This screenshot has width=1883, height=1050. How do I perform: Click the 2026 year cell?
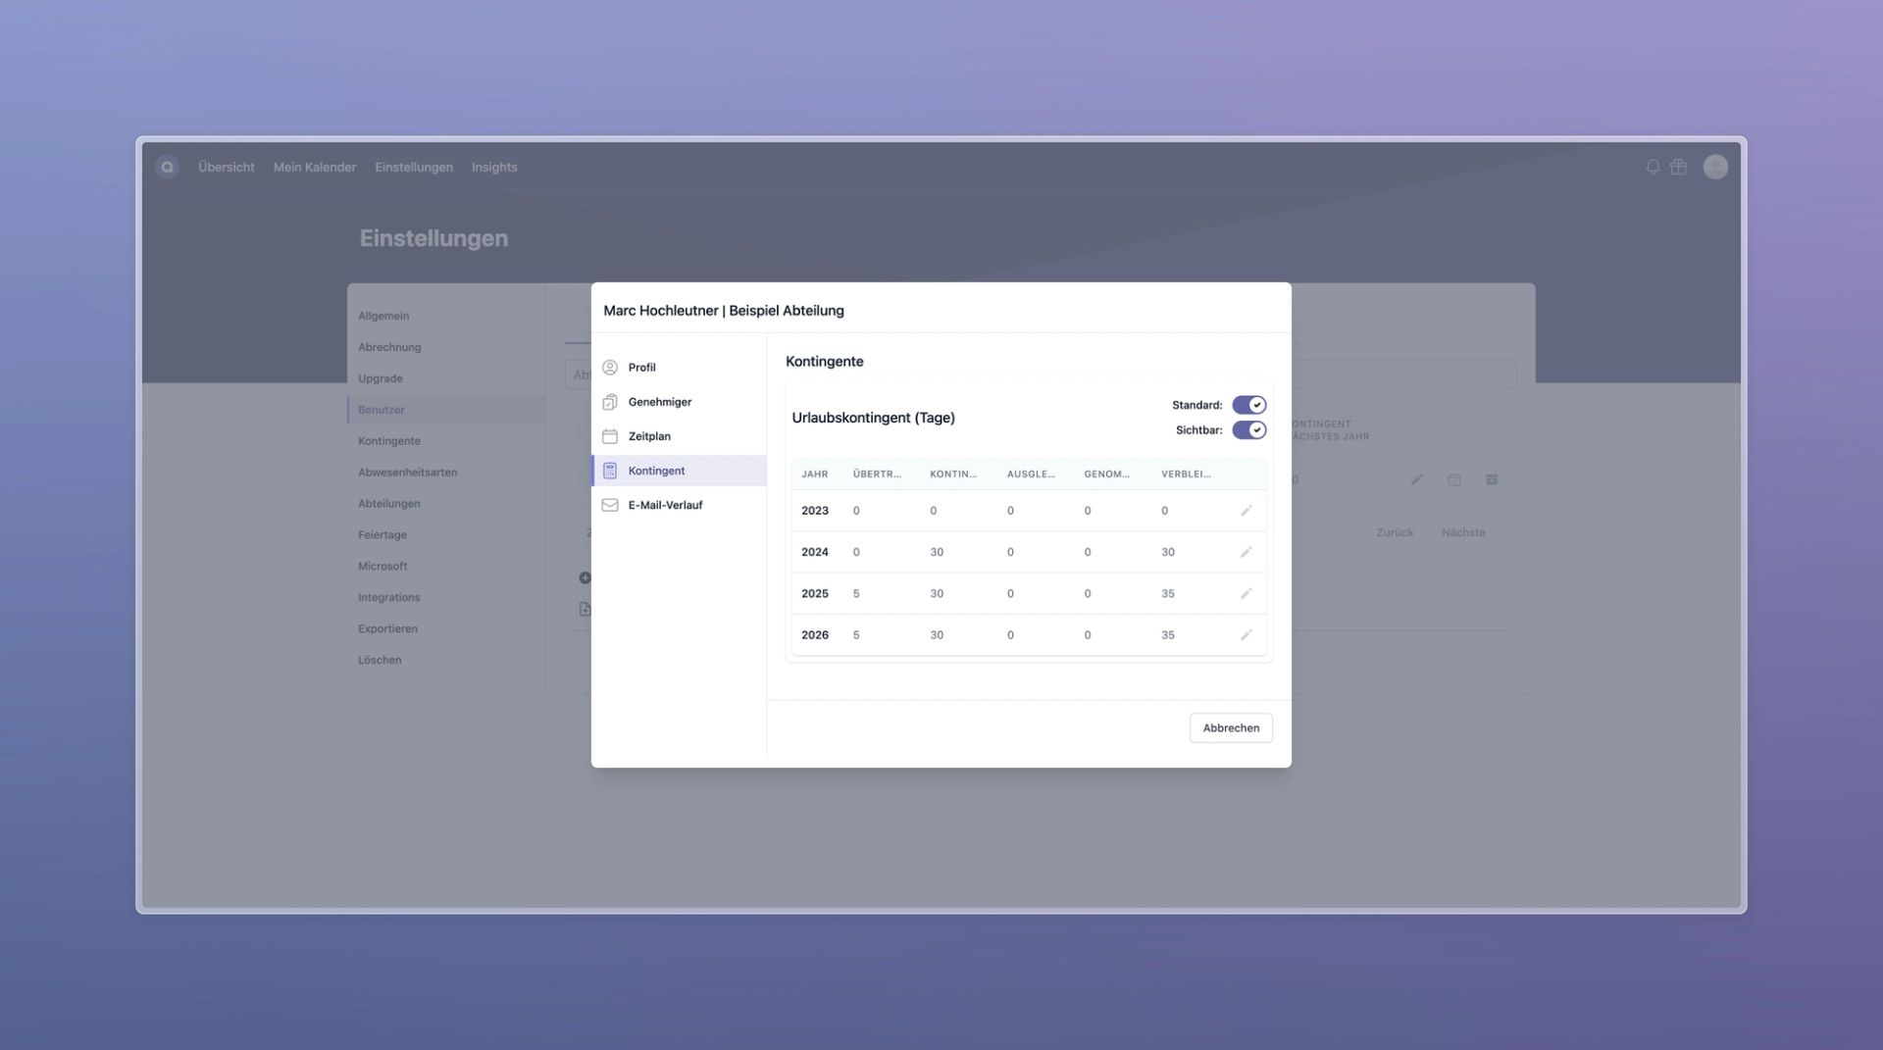coord(815,635)
